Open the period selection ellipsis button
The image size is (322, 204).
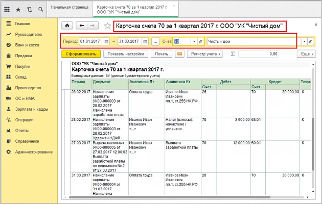click(x=155, y=42)
